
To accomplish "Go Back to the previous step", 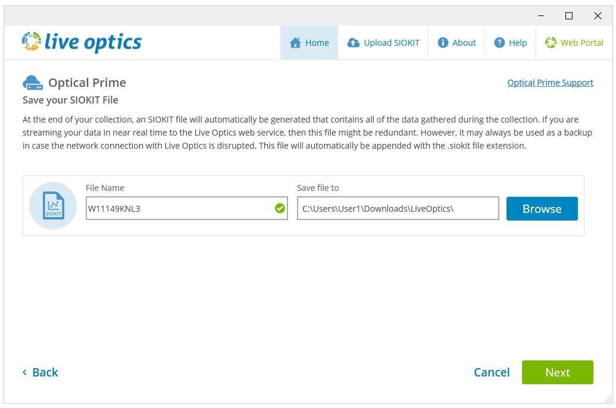I will point(40,372).
